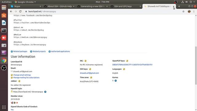Image resolution: width=197 pixels, height=111 pixels.
Task: Click the page vertical scrollbar
Action: (x=196, y=65)
